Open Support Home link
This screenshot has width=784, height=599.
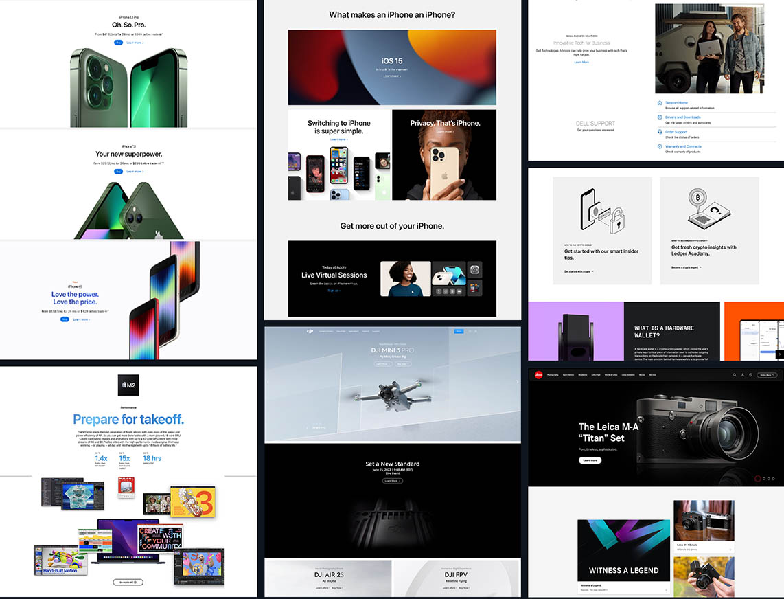(676, 102)
